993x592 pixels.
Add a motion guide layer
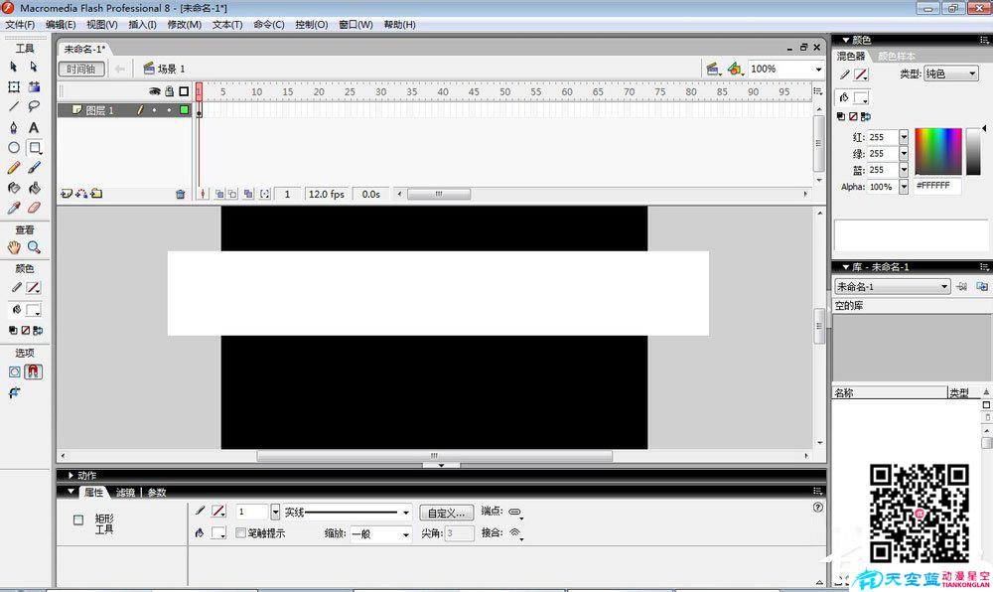pos(81,194)
